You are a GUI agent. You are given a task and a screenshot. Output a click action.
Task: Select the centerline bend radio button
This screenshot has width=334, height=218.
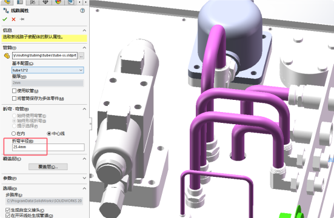[x=49, y=133]
